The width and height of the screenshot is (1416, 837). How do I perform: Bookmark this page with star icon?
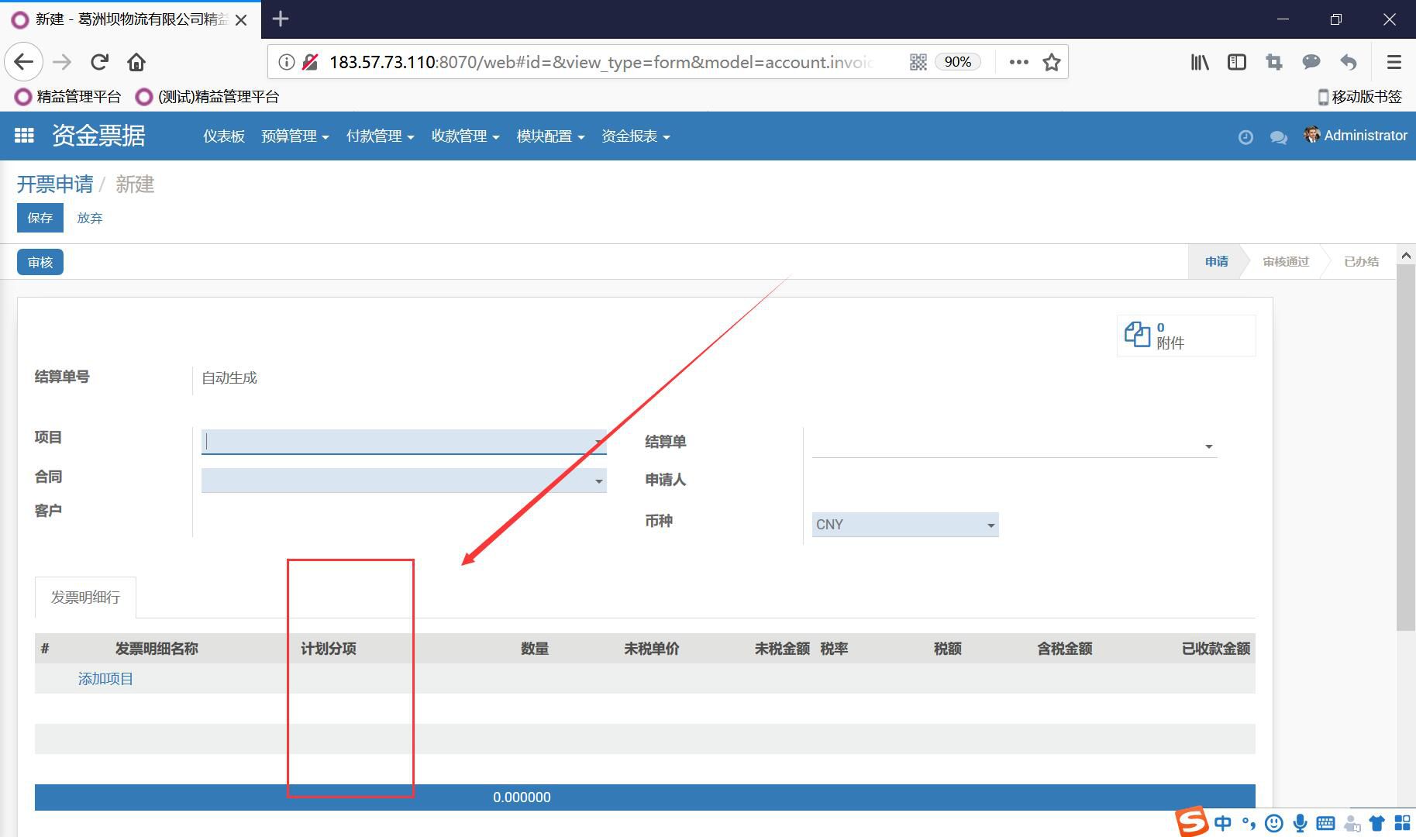click(1051, 62)
